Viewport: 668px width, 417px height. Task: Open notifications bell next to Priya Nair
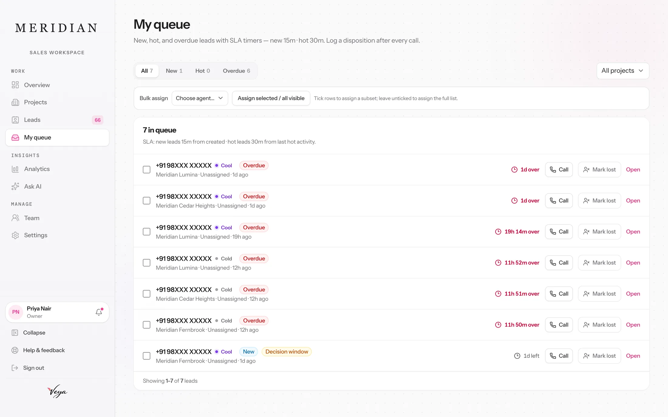click(99, 312)
